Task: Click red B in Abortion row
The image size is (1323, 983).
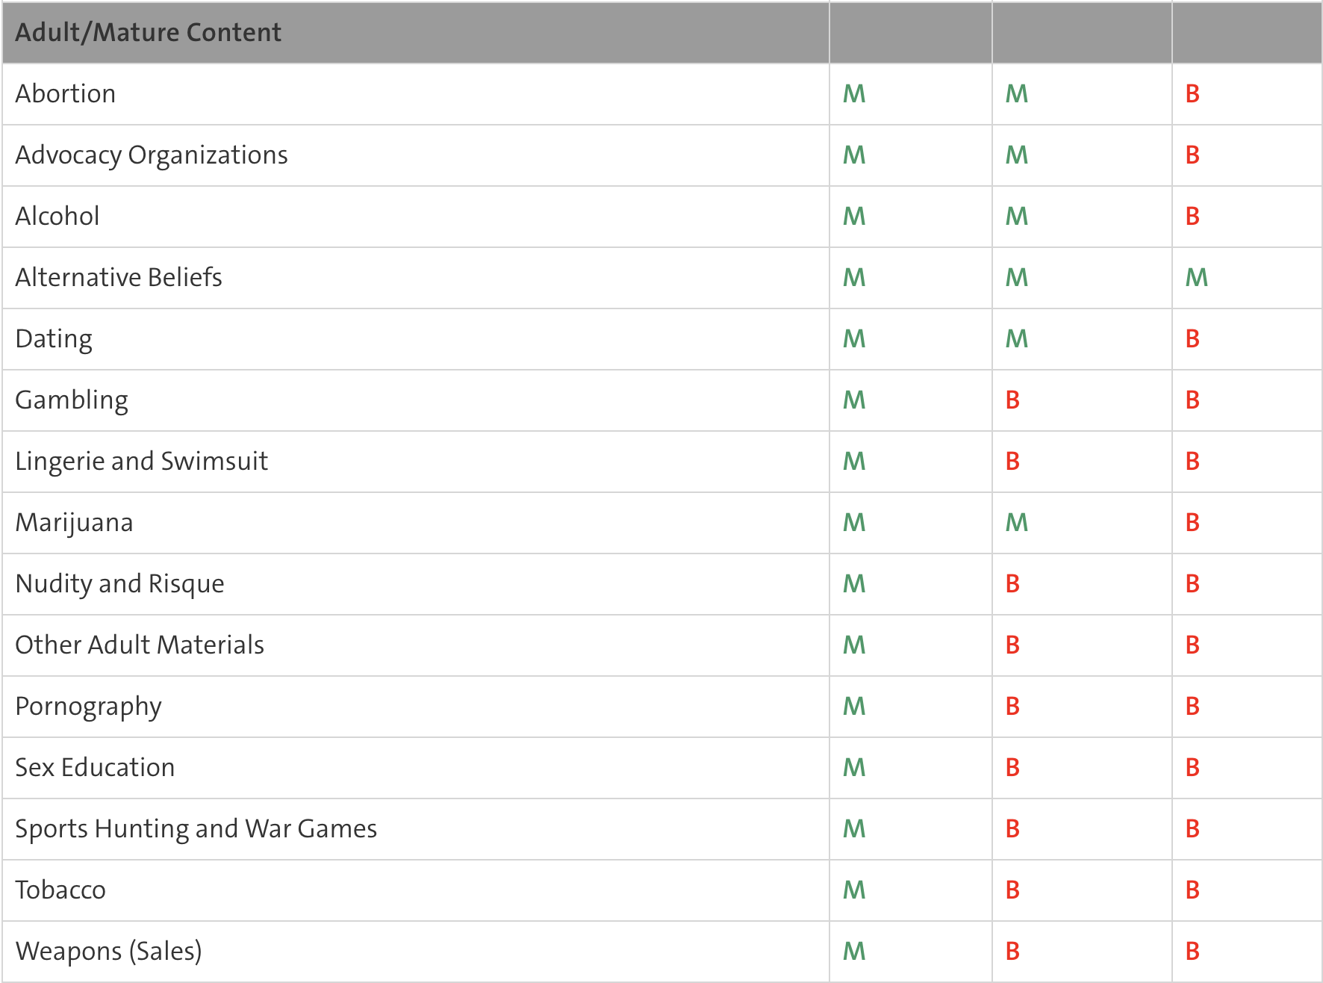Action: (1192, 94)
